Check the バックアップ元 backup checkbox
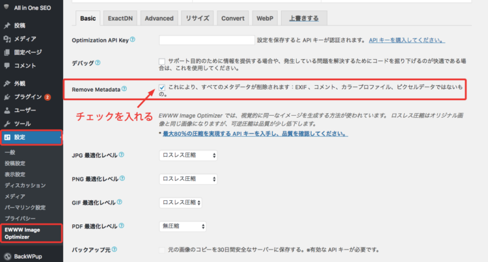This screenshot has width=488, height=262. tap(161, 250)
